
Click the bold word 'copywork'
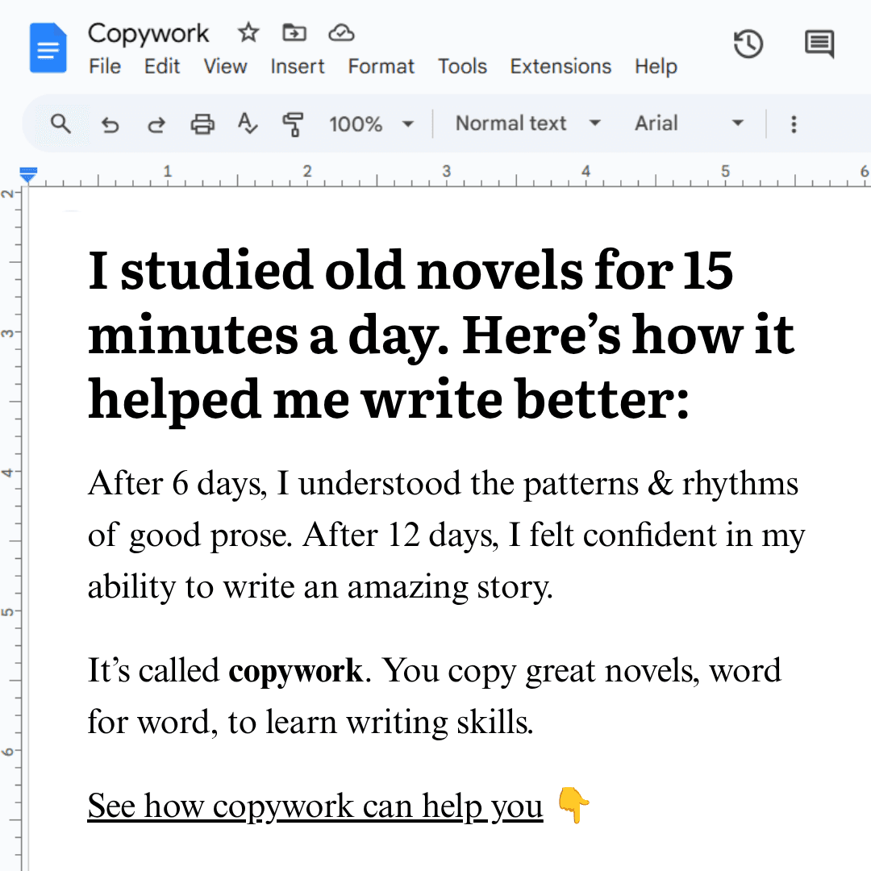coord(295,671)
